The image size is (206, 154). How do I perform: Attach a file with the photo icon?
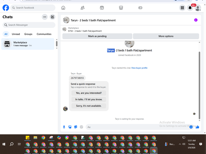[70, 127]
